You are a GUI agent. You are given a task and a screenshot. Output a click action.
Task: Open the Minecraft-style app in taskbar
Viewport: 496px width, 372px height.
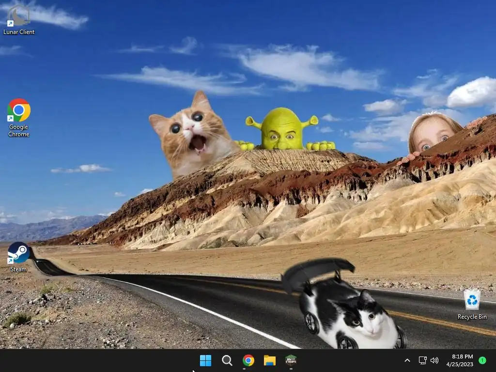[x=291, y=360]
